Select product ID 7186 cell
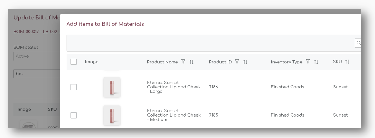Viewport: 375px width, 138px height. click(x=213, y=87)
